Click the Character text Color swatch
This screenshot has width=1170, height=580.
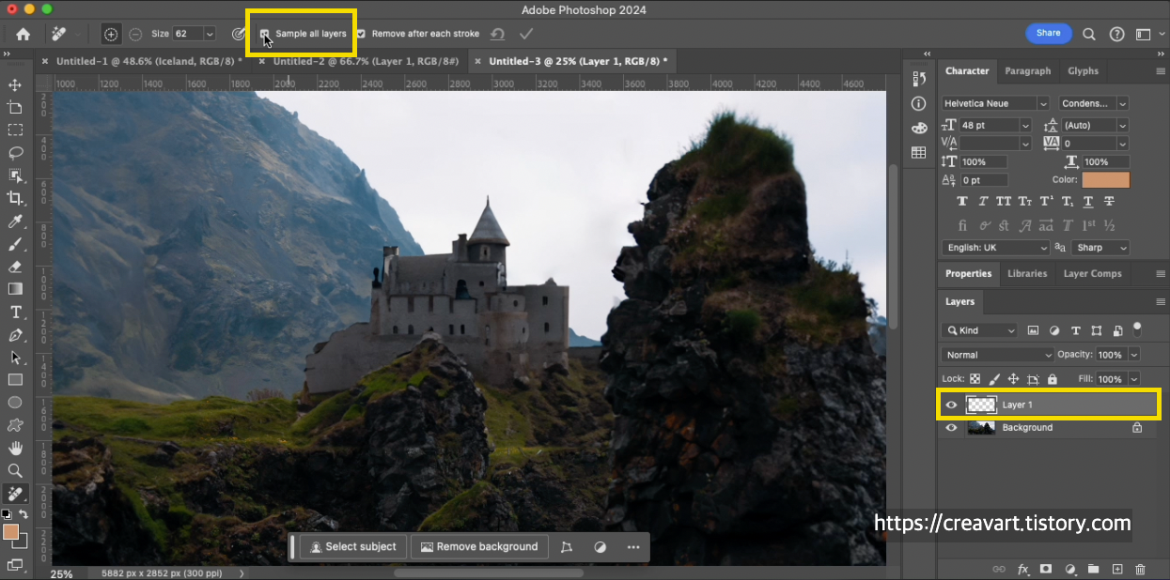[x=1106, y=180]
